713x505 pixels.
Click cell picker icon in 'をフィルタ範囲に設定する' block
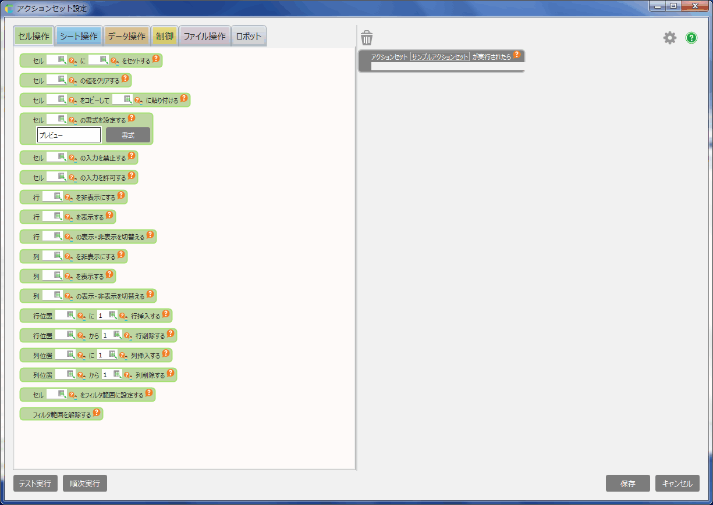pyautogui.click(x=62, y=395)
